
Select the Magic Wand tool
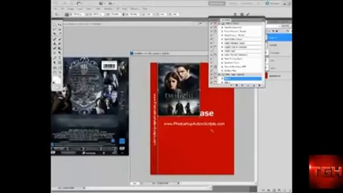pos(59,29)
